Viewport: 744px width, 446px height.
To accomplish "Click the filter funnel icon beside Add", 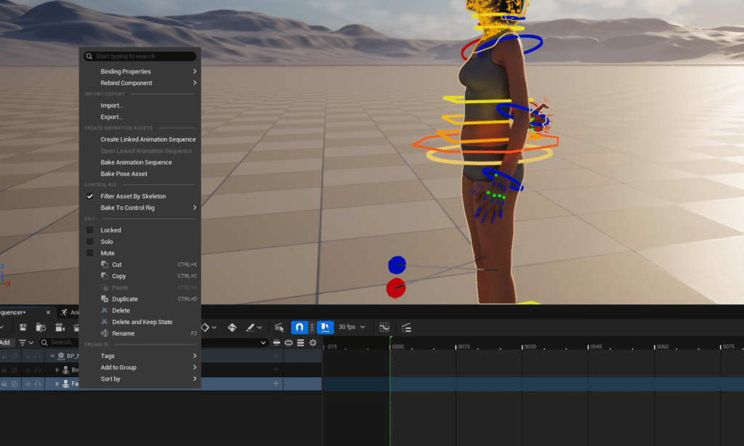I will tap(23, 343).
